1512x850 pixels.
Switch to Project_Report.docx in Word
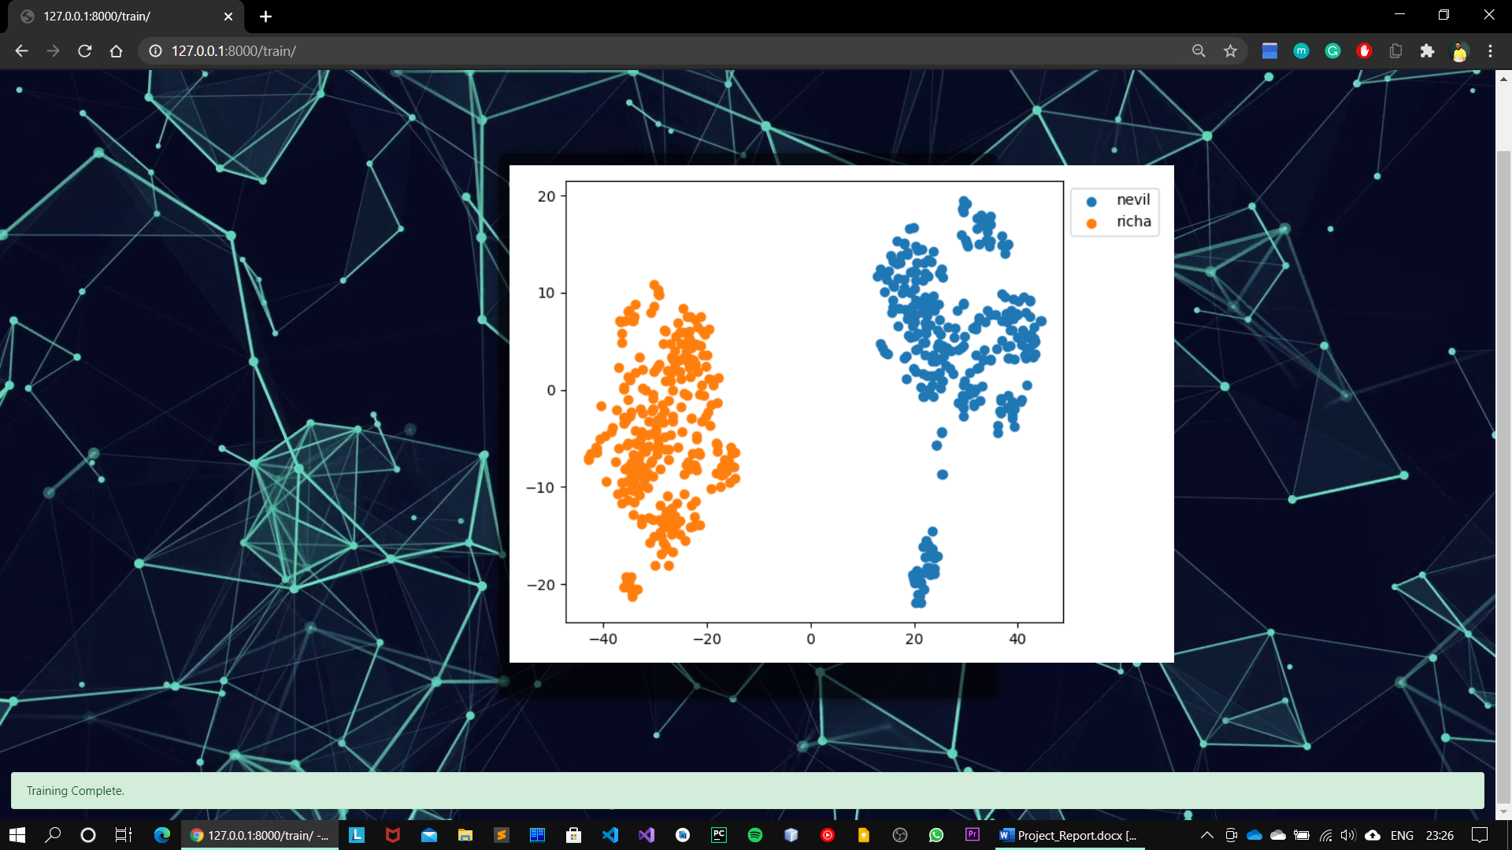click(x=1069, y=835)
